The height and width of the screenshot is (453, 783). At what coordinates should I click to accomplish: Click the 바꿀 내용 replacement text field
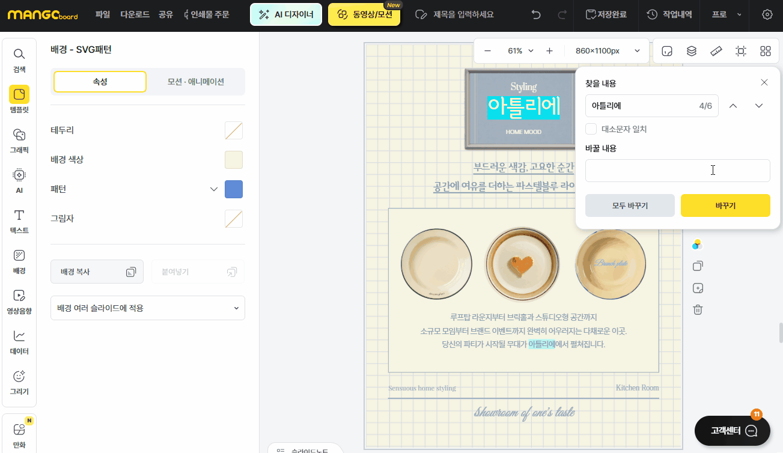678,171
